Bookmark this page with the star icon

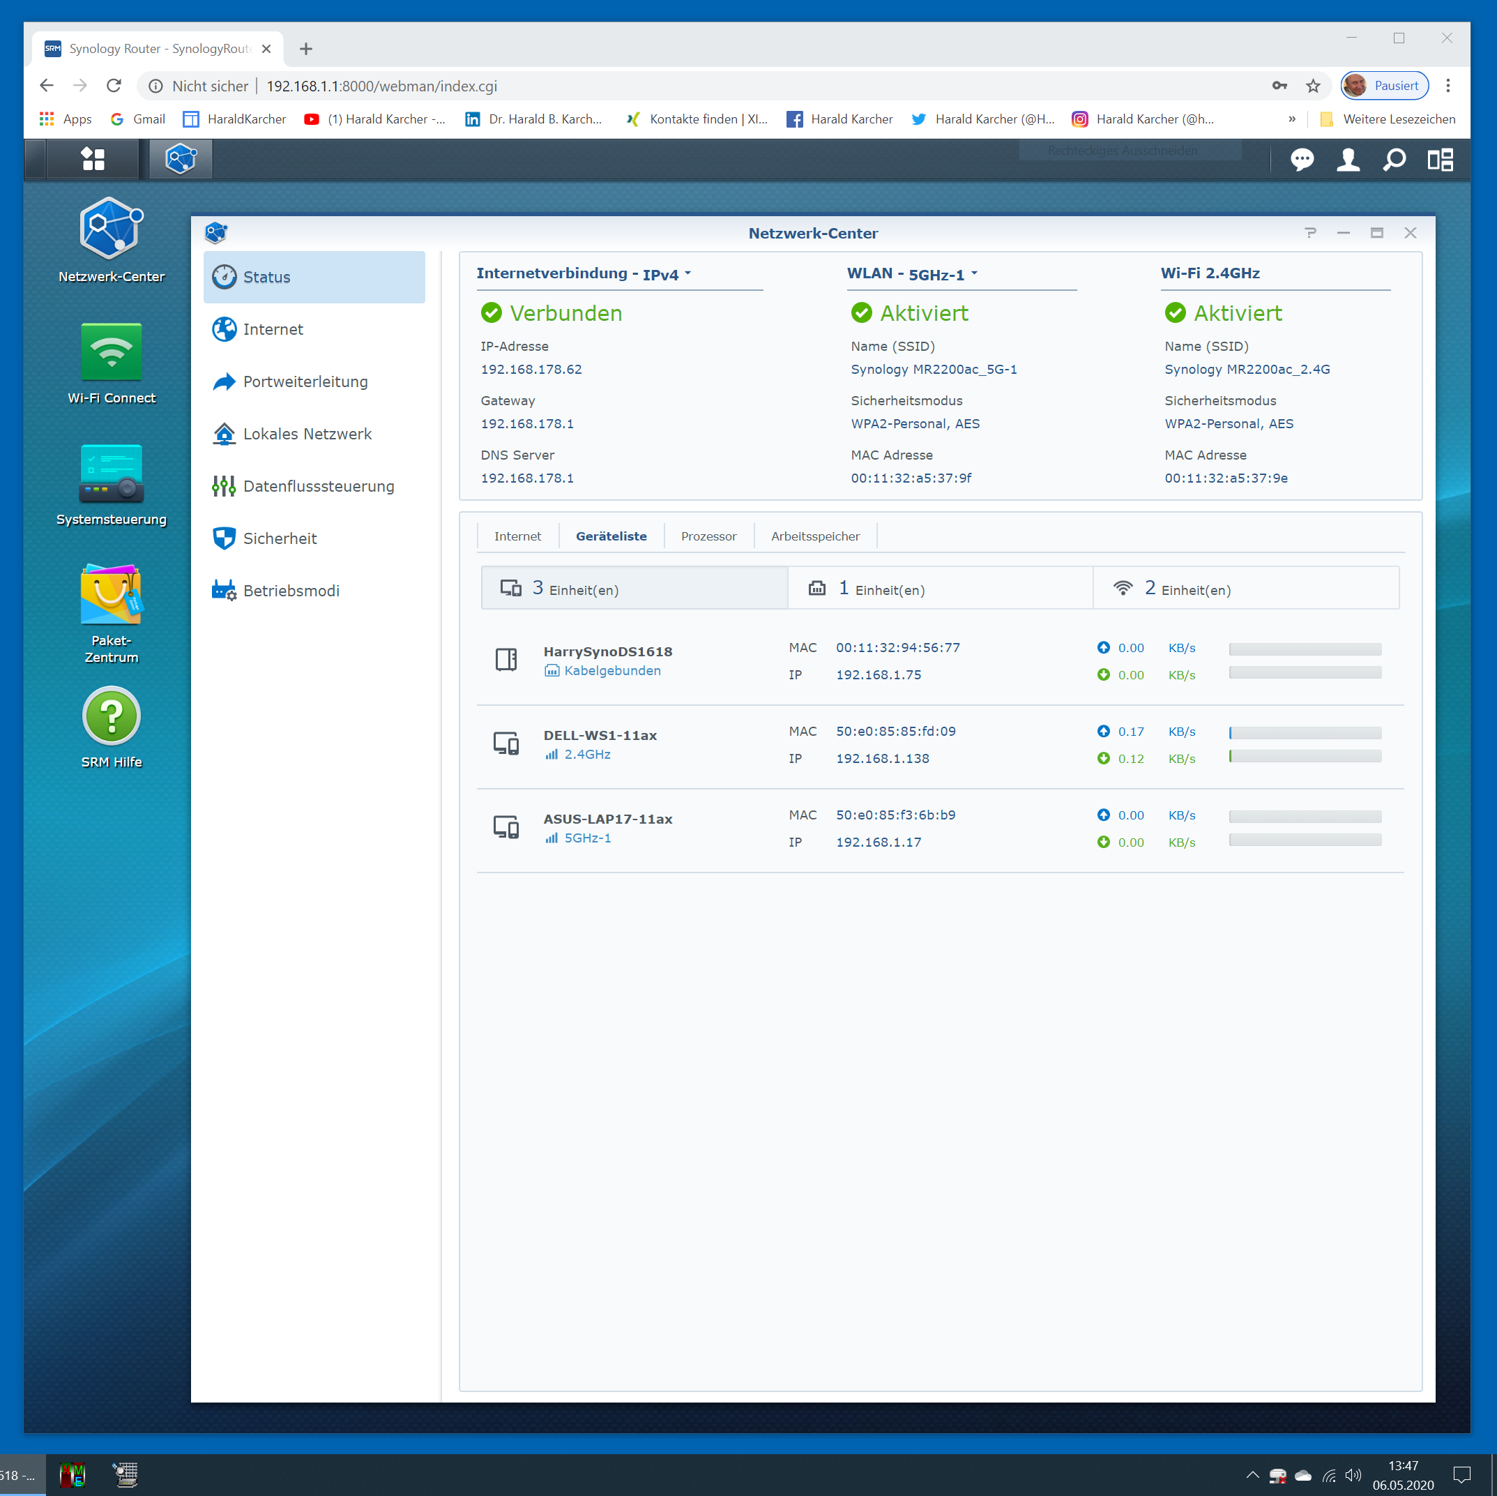pyautogui.click(x=1313, y=86)
